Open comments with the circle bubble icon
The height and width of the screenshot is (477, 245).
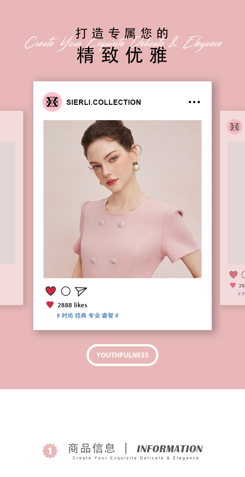(66, 291)
